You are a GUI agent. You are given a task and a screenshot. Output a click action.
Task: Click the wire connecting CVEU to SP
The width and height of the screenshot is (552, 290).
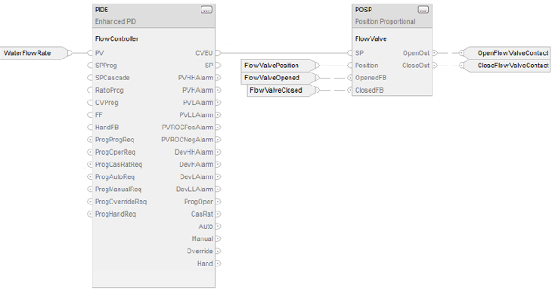pos(284,53)
